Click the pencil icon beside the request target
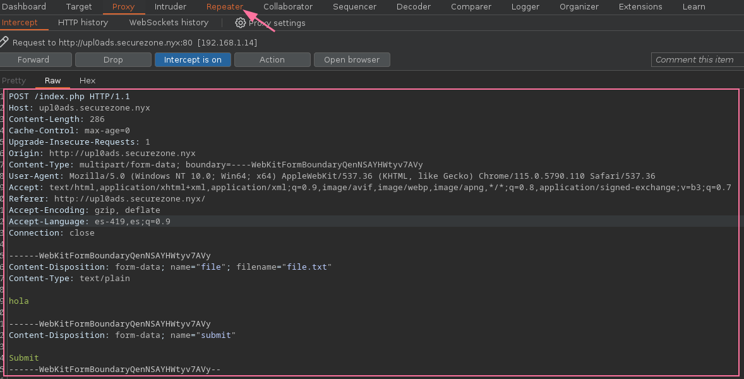Viewport: 744px width, 379px height. tap(4, 42)
